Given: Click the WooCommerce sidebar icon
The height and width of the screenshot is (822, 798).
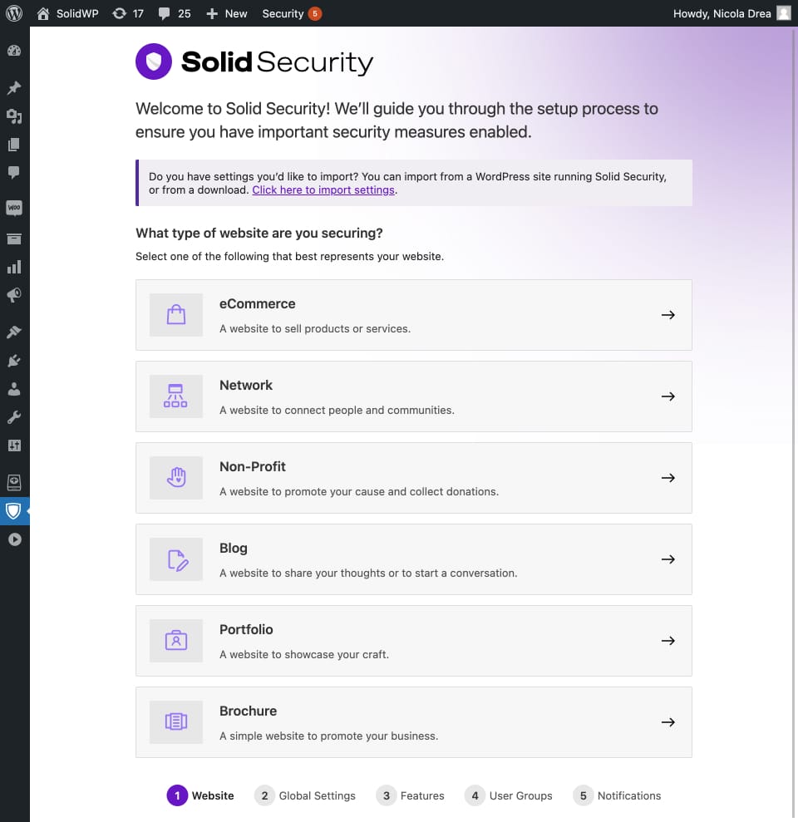Looking at the screenshot, I should coord(13,207).
